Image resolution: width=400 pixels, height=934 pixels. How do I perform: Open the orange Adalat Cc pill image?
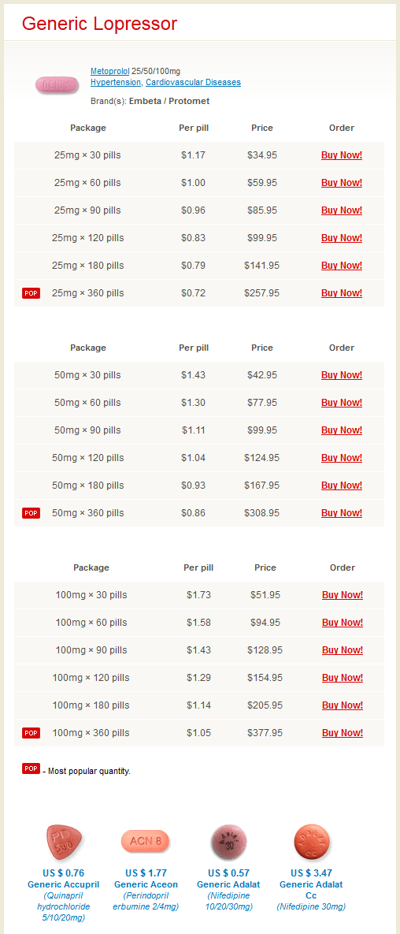click(311, 842)
